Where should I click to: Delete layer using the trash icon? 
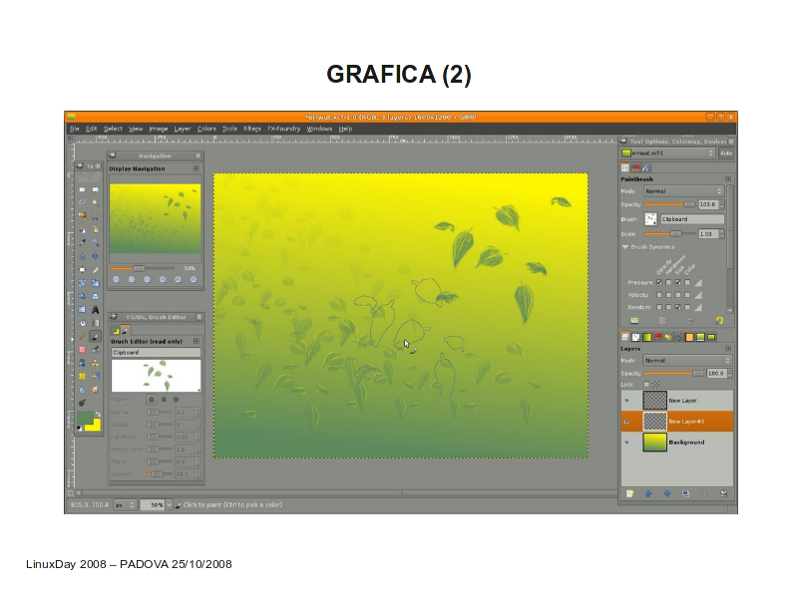pos(722,493)
